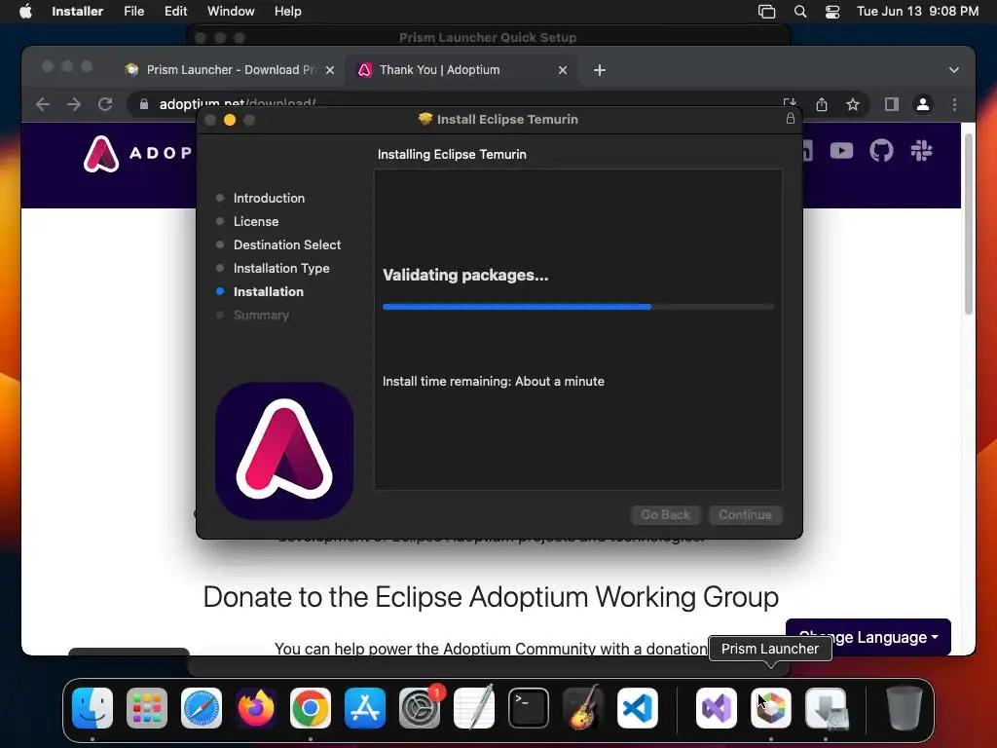Open Spotlight search in menu bar
This screenshot has width=997, height=748.
coord(800,12)
